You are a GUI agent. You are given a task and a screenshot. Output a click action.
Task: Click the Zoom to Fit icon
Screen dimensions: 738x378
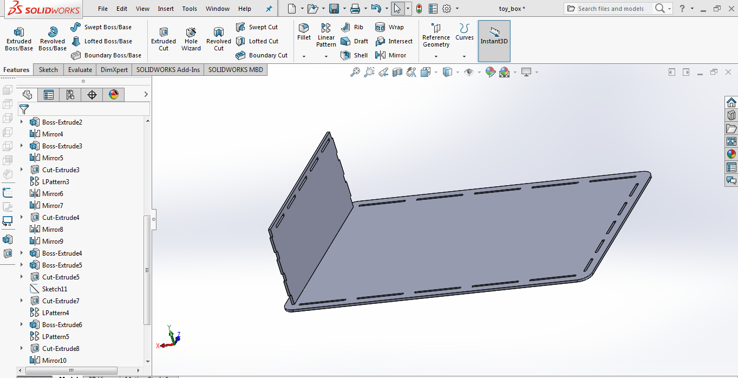tap(355, 72)
